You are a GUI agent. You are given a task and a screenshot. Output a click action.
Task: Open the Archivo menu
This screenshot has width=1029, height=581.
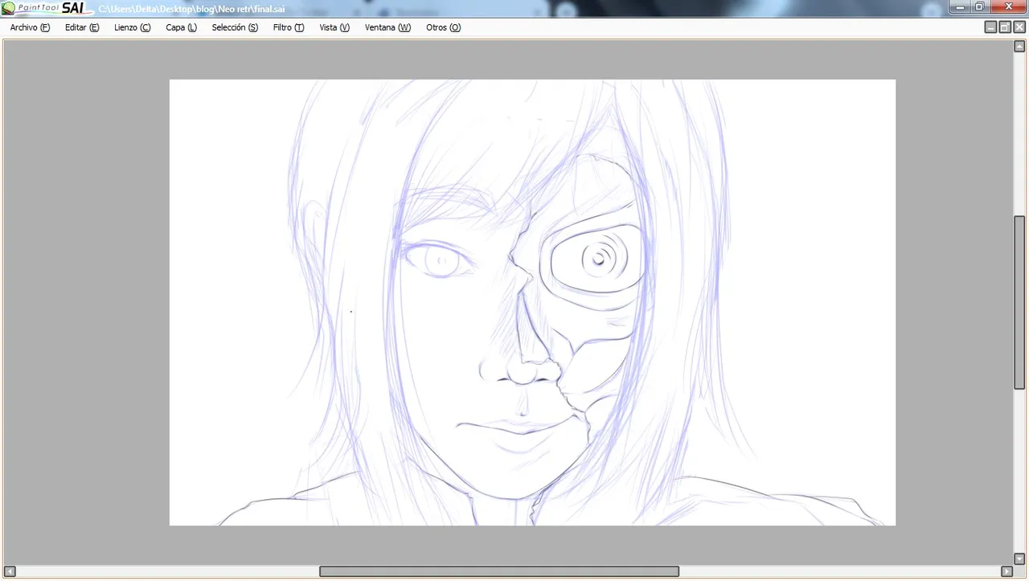30,27
